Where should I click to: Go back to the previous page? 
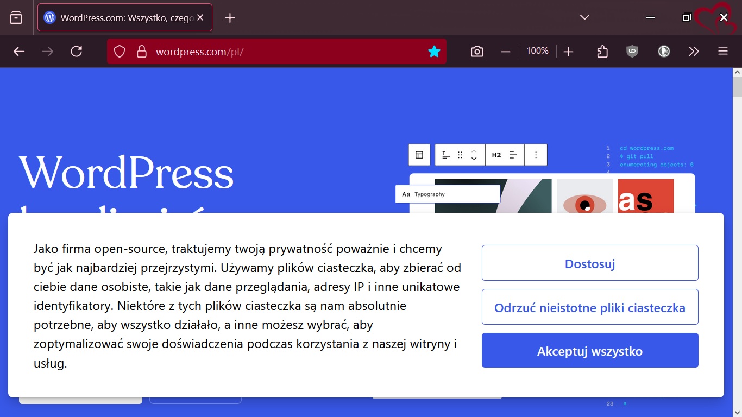pyautogui.click(x=19, y=52)
